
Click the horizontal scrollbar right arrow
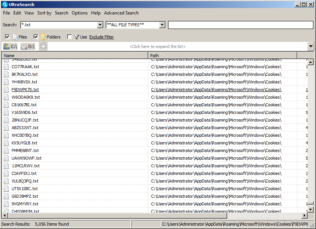[x=305, y=216]
